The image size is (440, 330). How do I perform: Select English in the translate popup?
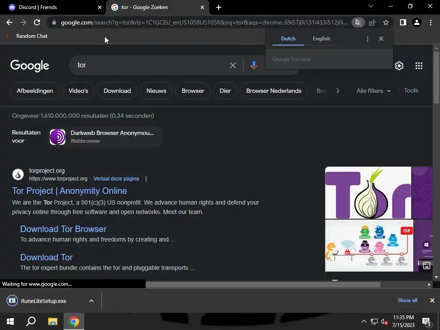(x=321, y=39)
